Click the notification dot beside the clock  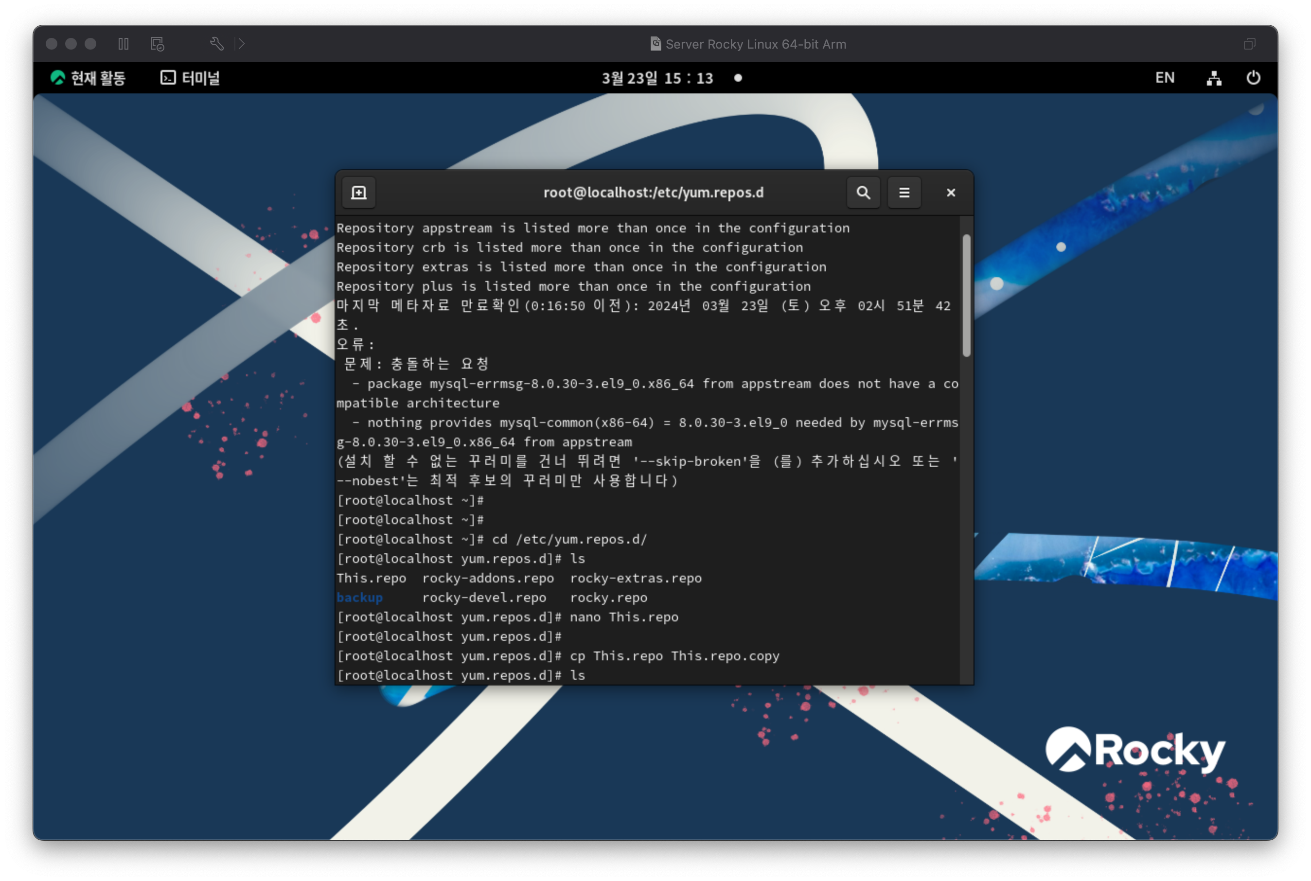[x=738, y=78]
